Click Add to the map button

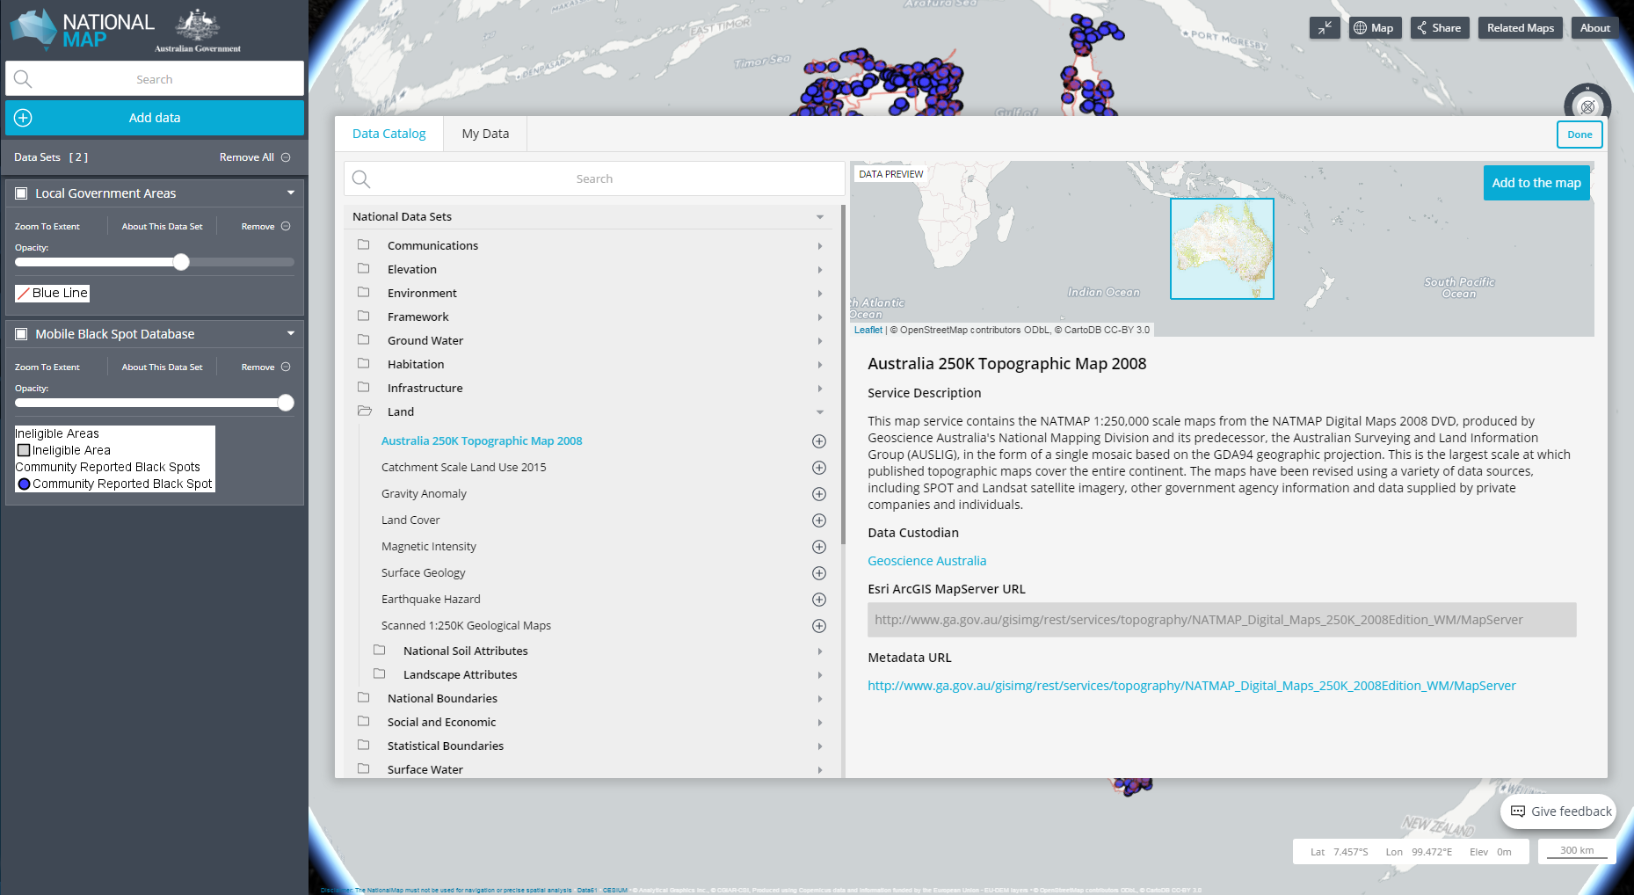pos(1536,183)
